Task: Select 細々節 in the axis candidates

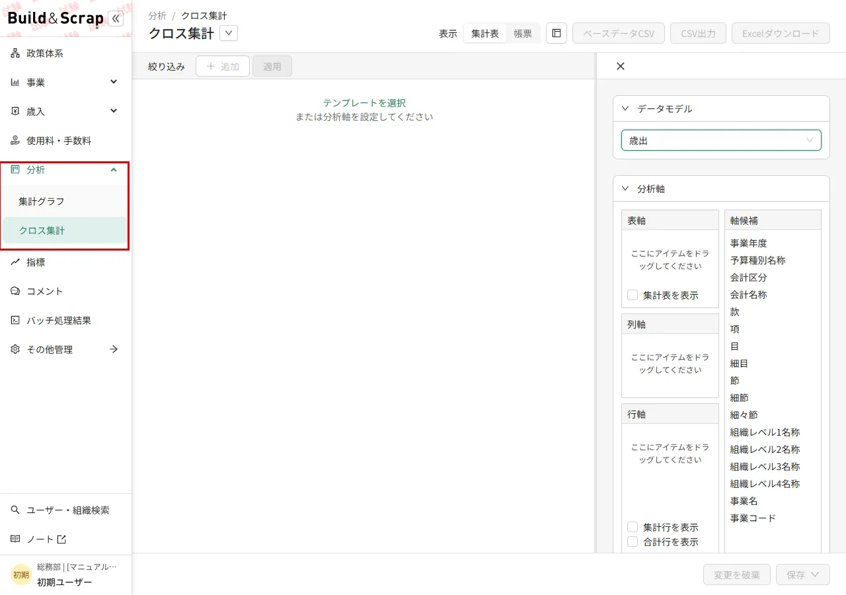Action: pos(744,415)
